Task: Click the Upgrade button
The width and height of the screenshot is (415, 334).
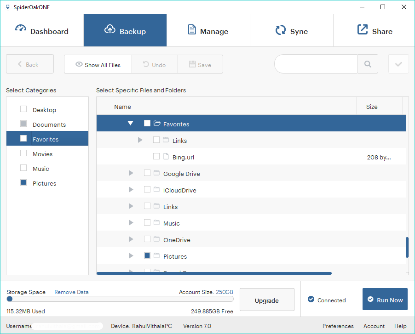Action: pyautogui.click(x=267, y=300)
